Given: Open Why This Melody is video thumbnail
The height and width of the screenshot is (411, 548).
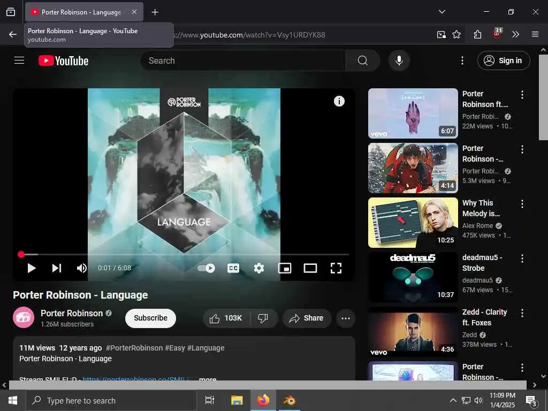Looking at the screenshot, I should pyautogui.click(x=413, y=223).
